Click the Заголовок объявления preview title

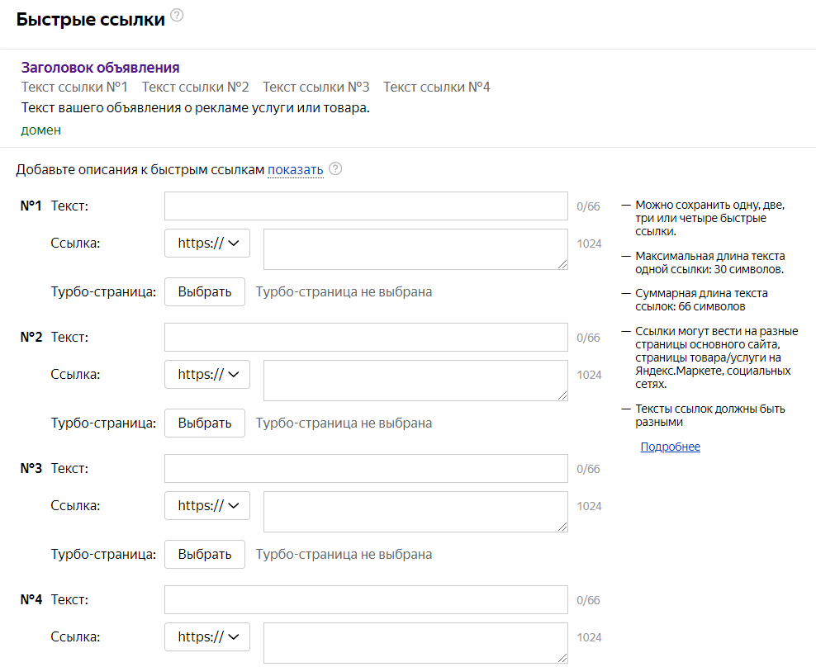point(100,68)
